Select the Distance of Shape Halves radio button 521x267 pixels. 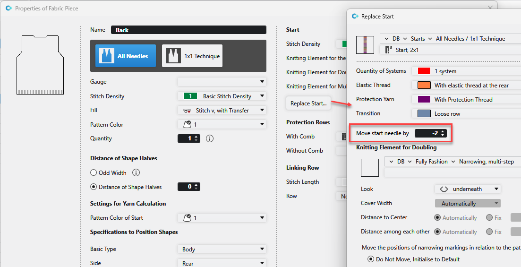tap(94, 187)
